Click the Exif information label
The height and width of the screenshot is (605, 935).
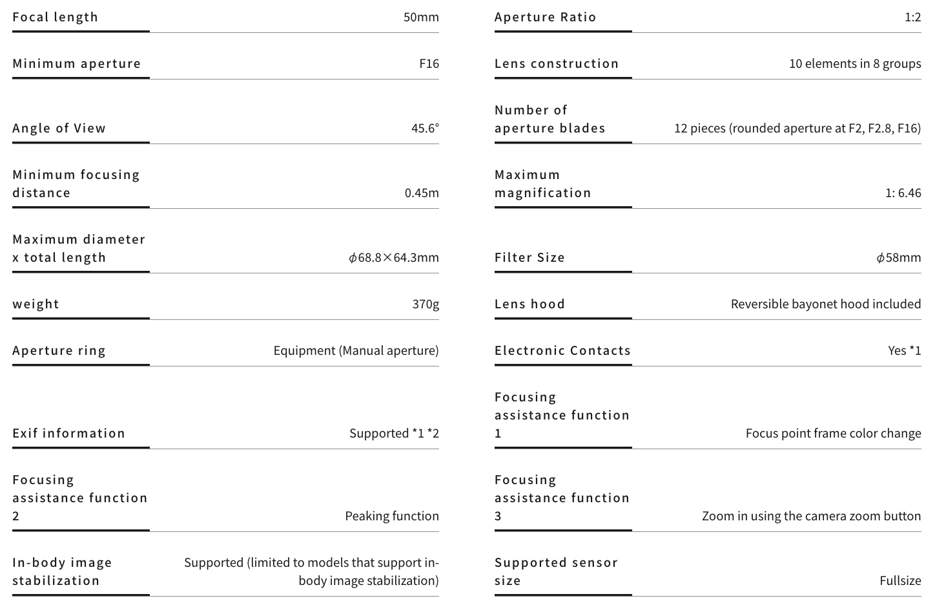point(68,433)
